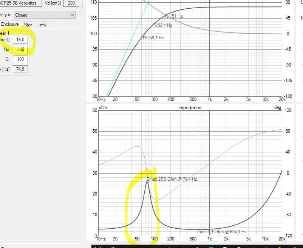Click the volume field showing 16,0
The height and width of the screenshot is (248, 303).
click(x=20, y=40)
